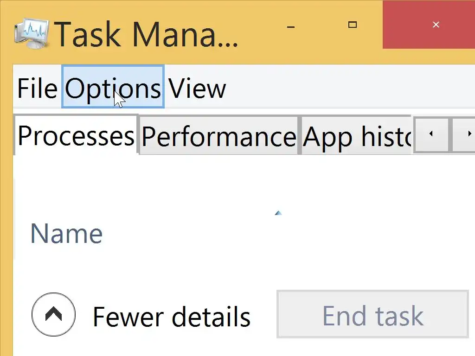Click the sort arrow above the column header
The width and height of the screenshot is (475, 356).
click(x=278, y=213)
